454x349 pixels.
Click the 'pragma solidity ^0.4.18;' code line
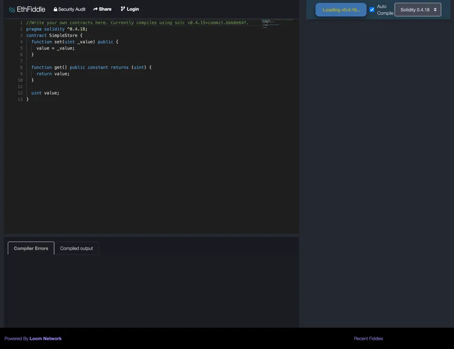pos(57,29)
